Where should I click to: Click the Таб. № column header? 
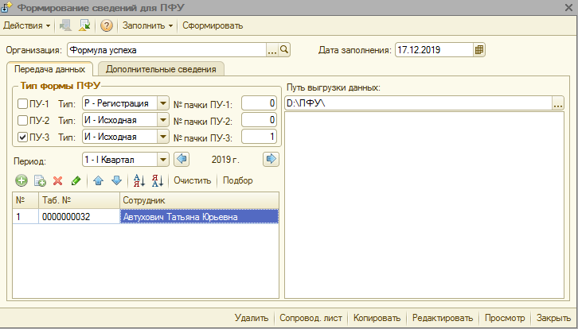(79, 200)
